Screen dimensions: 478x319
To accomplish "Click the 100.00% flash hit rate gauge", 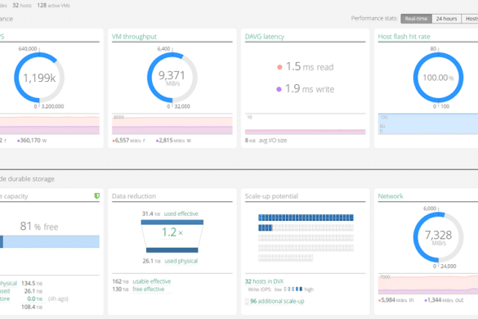I will point(438,78).
